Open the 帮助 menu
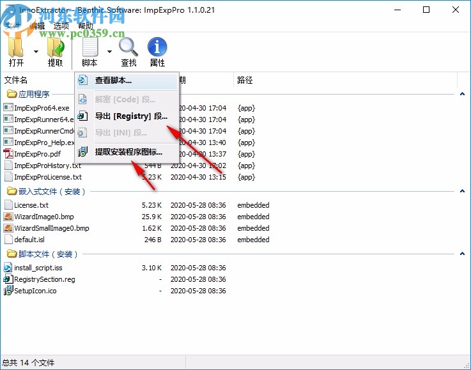This screenshot has height=370, width=471. [86, 26]
